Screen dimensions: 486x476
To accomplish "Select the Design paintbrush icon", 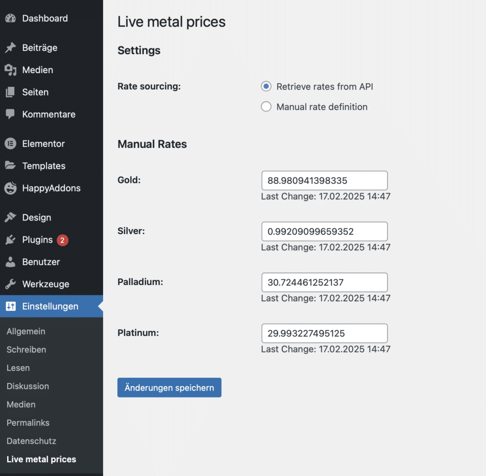I will pyautogui.click(x=10, y=217).
